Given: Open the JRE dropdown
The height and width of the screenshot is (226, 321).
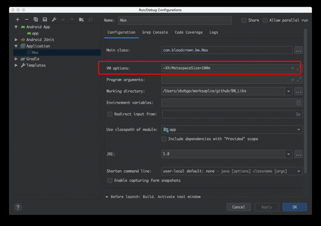Looking at the screenshot, I should pos(289,154).
